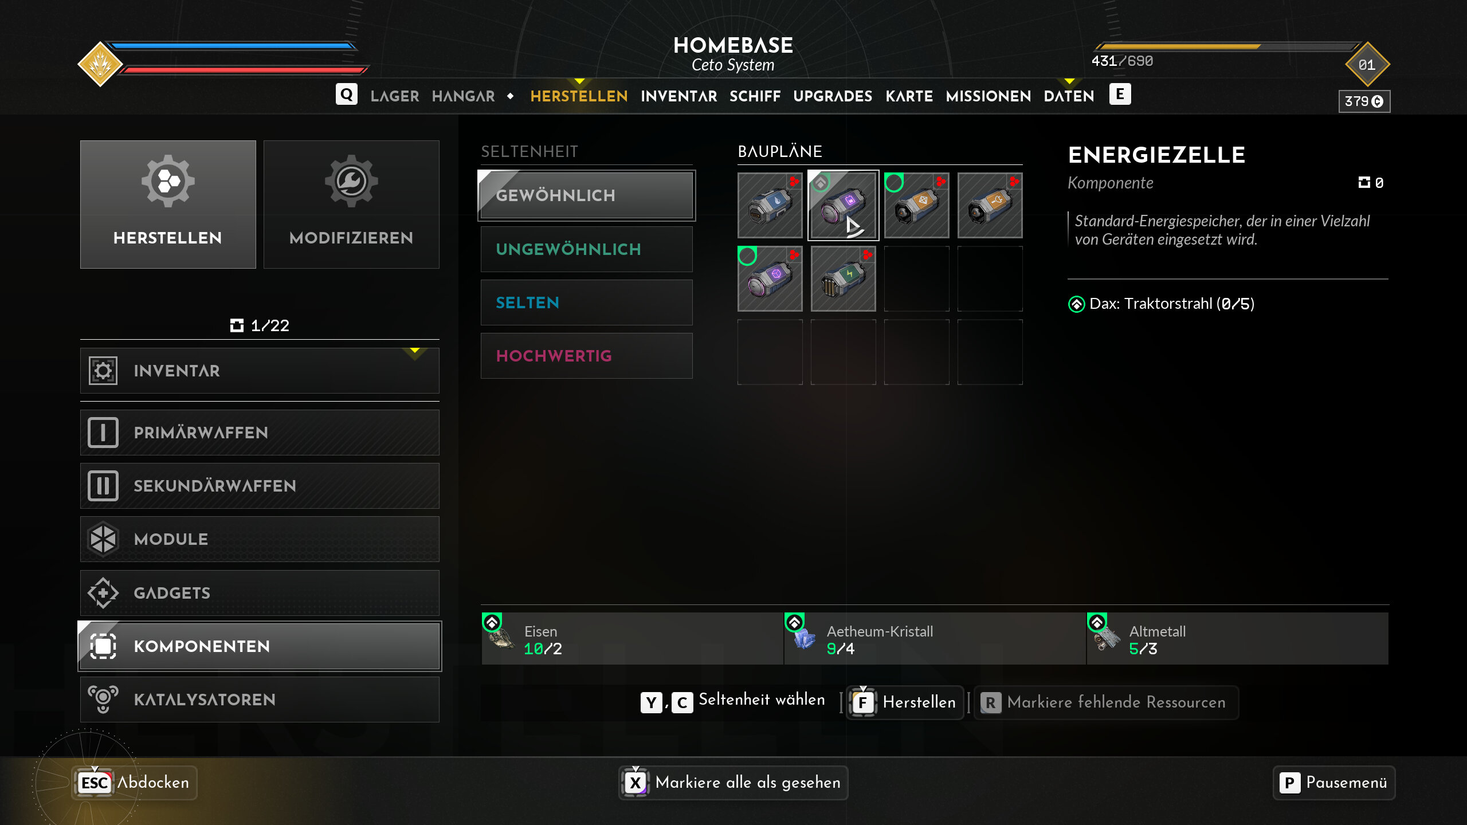The height and width of the screenshot is (825, 1467).
Task: Click the Primärwaffen category icon
Action: (x=103, y=433)
